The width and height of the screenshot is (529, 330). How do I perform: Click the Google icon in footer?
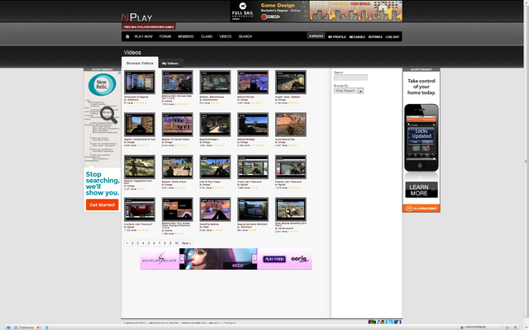[x=381, y=323]
